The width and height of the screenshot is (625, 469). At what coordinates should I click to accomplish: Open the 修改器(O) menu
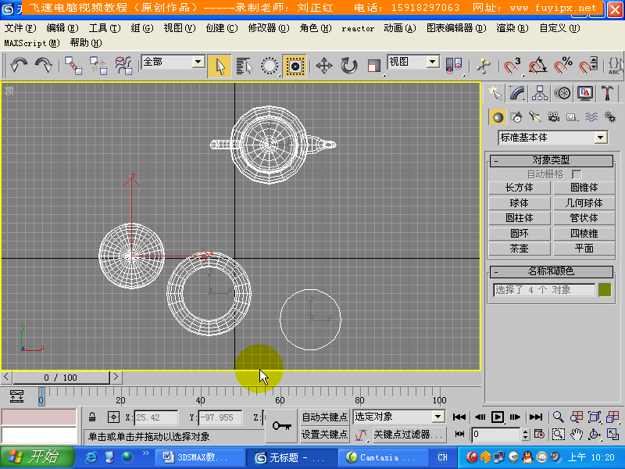point(269,28)
